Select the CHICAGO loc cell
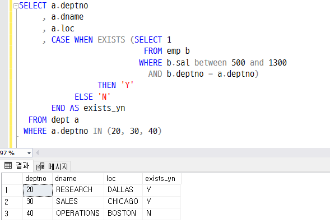330x223 pixels. coord(123,202)
